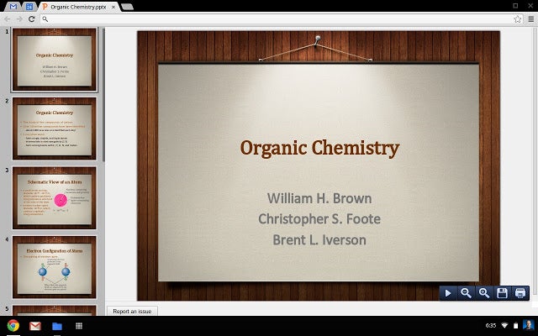Start the slideshow with the play button
Viewport: 538px width, 336px height.
tap(448, 292)
